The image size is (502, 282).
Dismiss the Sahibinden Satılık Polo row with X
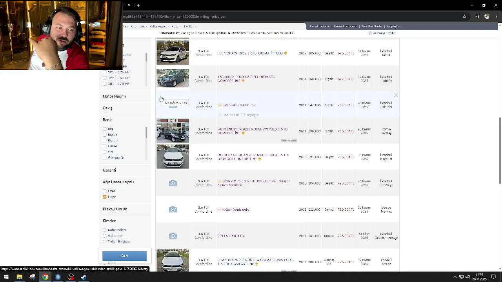coord(396,95)
